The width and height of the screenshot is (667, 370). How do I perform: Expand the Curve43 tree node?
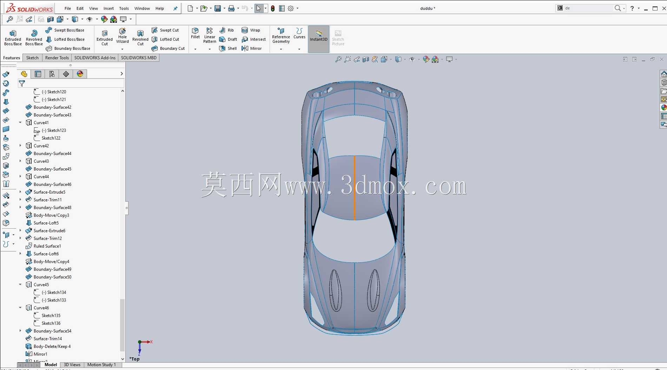point(20,161)
